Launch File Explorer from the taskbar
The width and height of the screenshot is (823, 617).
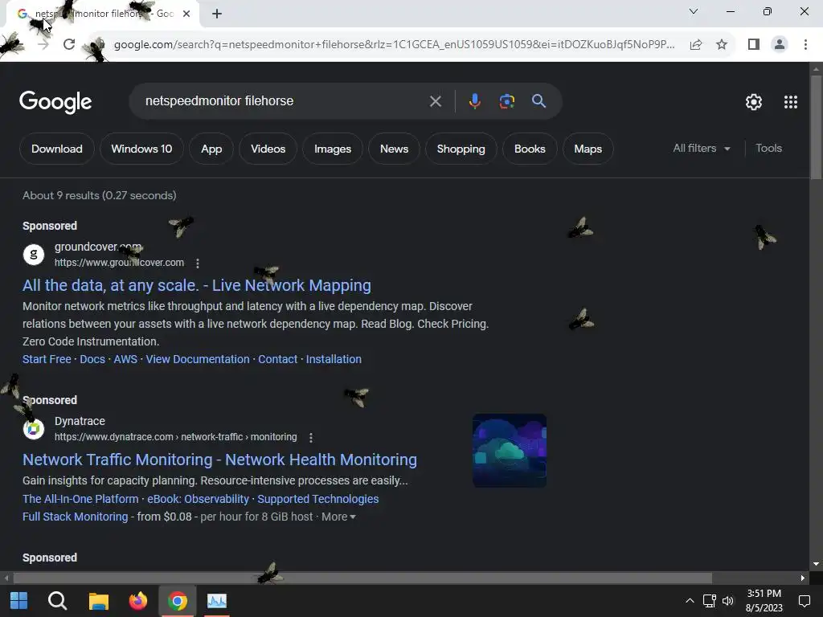coord(98,601)
